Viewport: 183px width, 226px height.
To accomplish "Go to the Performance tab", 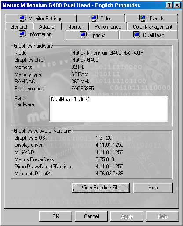I will (x=108, y=27).
